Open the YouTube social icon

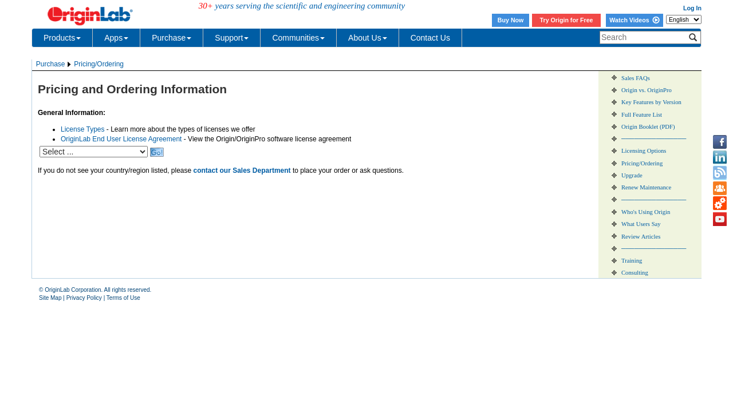tap(719, 219)
